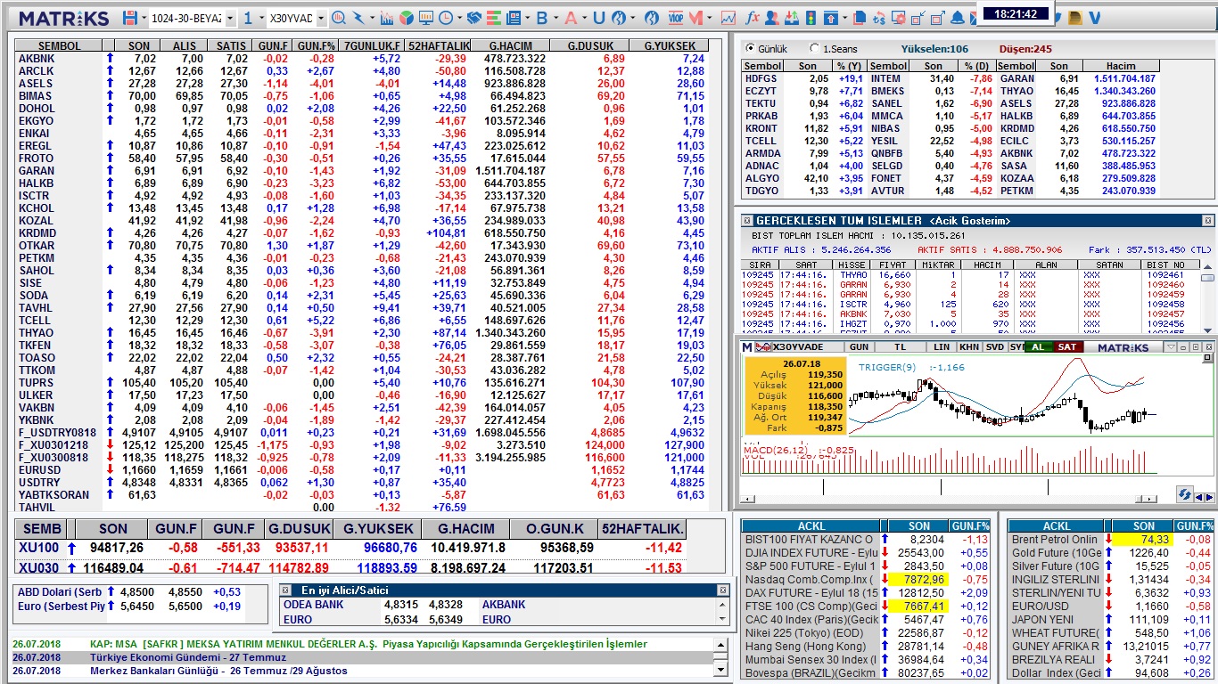Click the LIN scale tab on the chart
This screenshot has height=684, width=1218.
coord(942,347)
